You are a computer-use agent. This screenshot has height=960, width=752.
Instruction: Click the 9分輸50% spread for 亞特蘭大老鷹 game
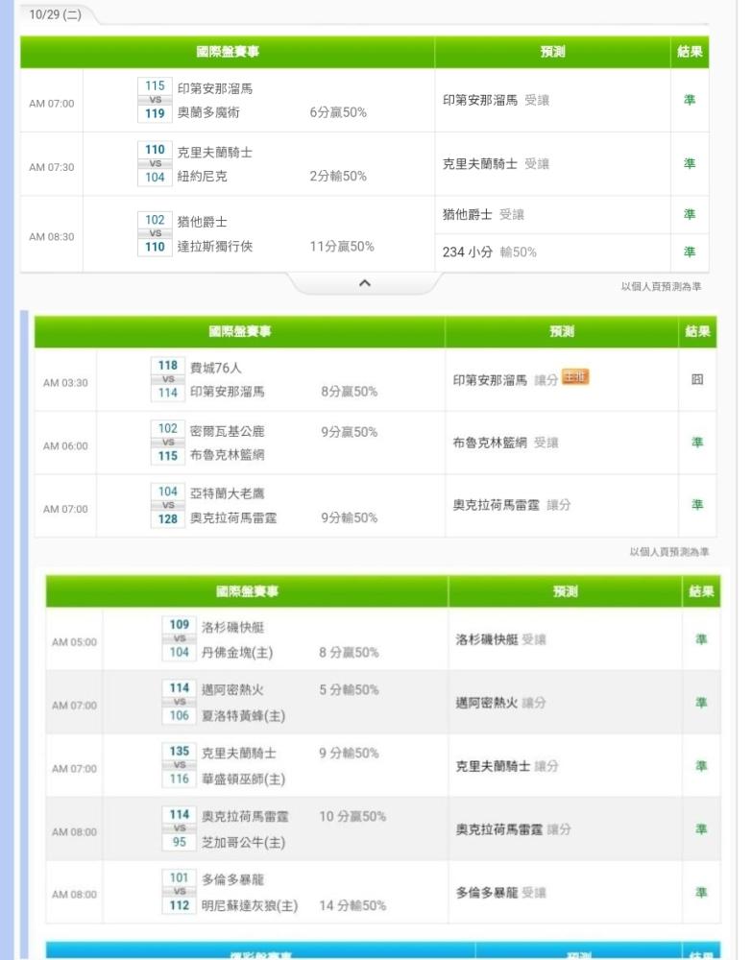pos(349,518)
